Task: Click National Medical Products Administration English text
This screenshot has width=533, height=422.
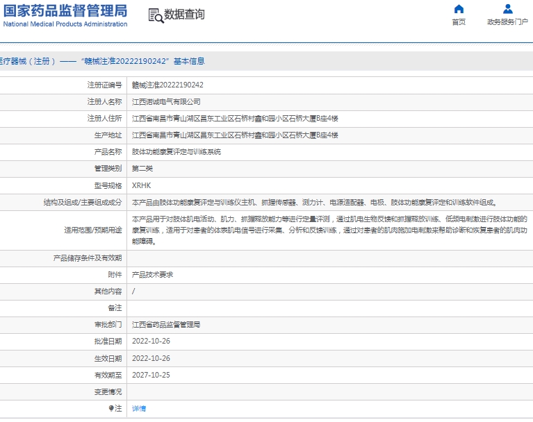Action: click(65, 24)
